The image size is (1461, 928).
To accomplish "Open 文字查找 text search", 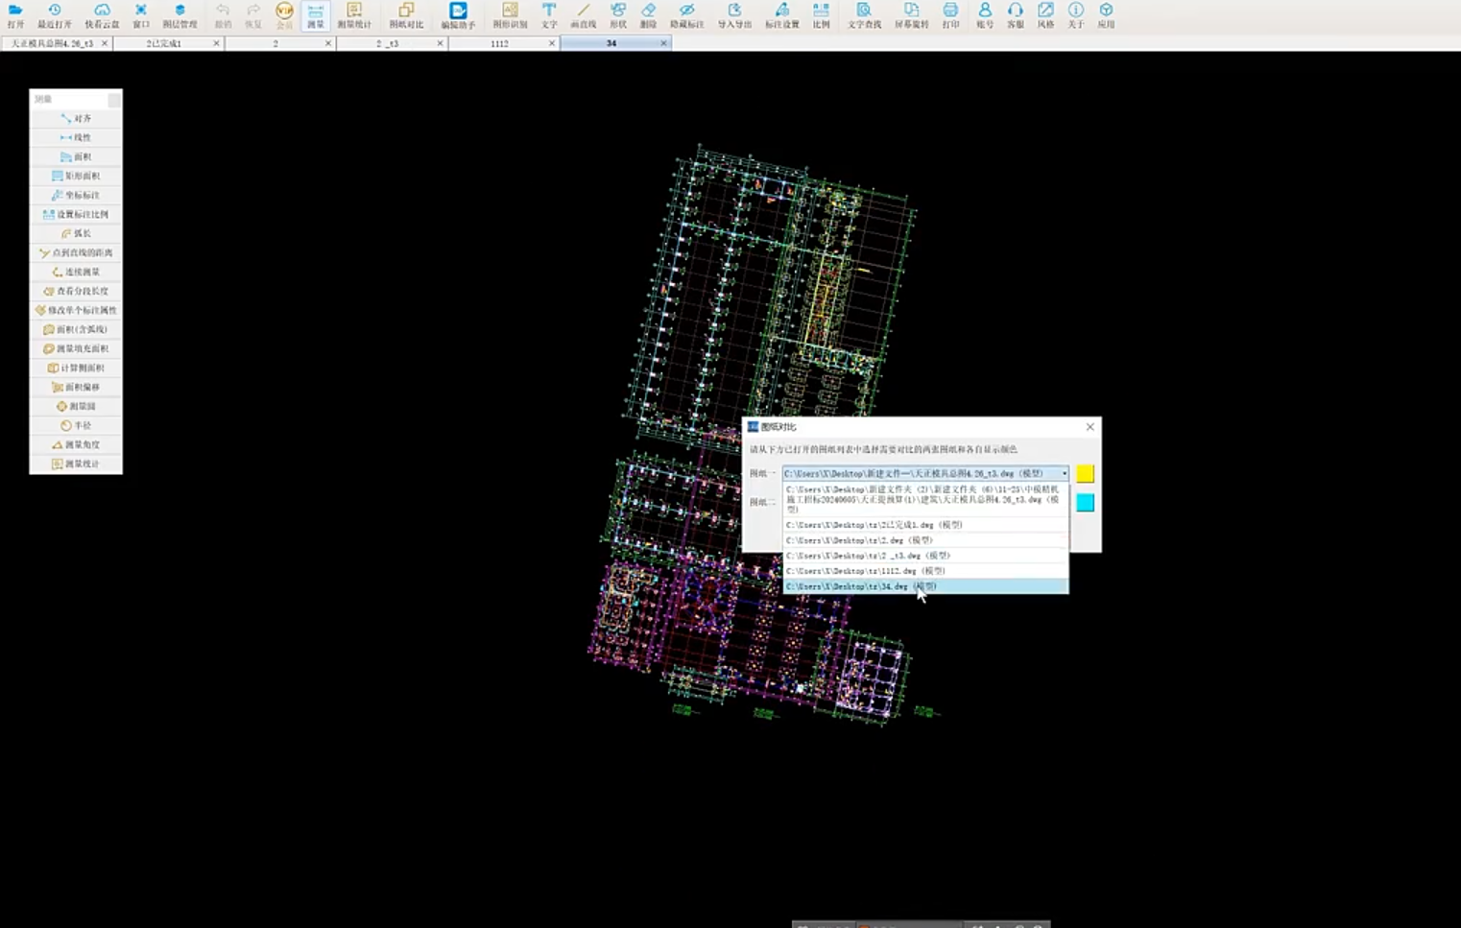I will (864, 15).
